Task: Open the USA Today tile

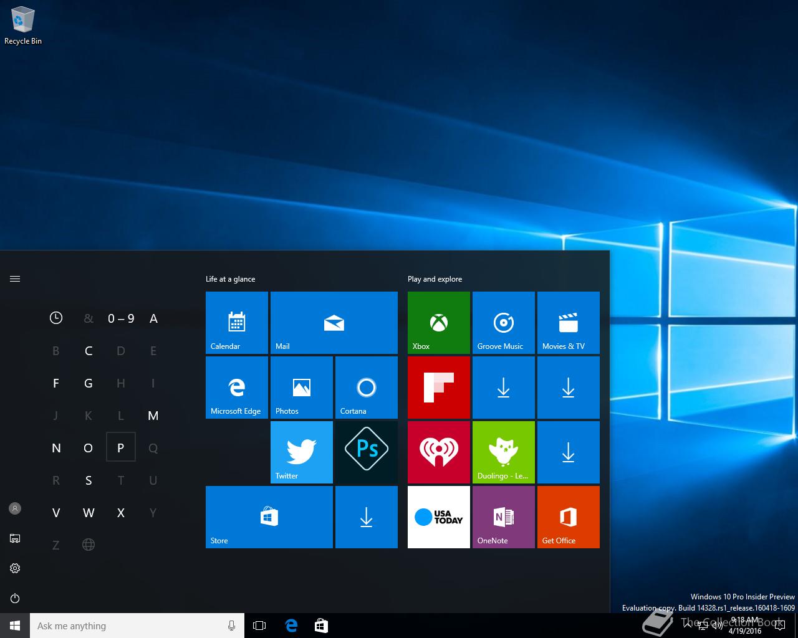Action: tap(439, 517)
